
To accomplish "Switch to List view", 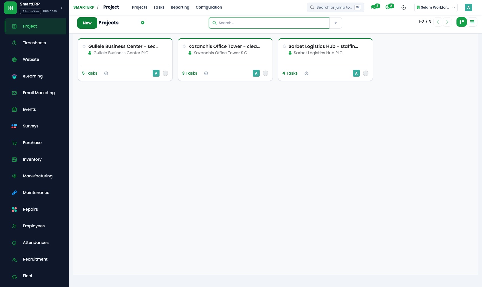I will click(472, 22).
